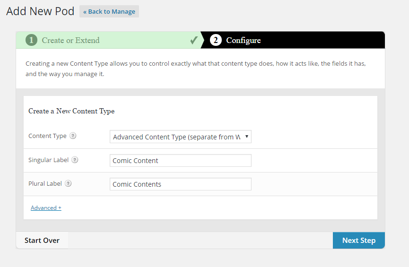Screen dimensions: 409x267
Task: Click the Add New Pod page heading
Action: (40, 11)
